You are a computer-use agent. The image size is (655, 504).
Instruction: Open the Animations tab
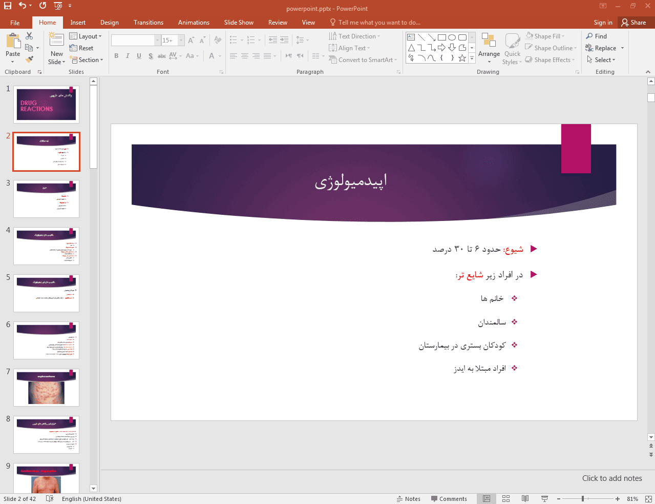[194, 23]
